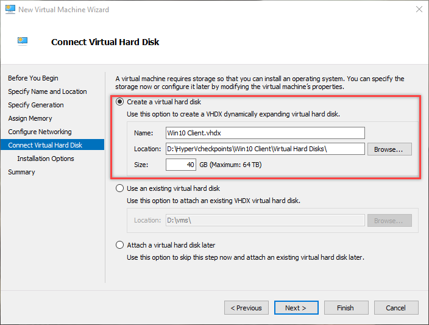
Task: Go to Configure Networking step
Action: [40, 132]
